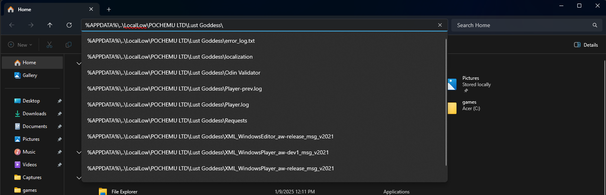Click the suggestion list scrollbar

446,102
